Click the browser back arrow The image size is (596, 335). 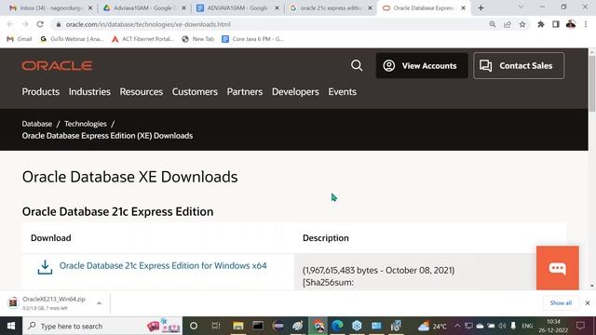(x=10, y=24)
